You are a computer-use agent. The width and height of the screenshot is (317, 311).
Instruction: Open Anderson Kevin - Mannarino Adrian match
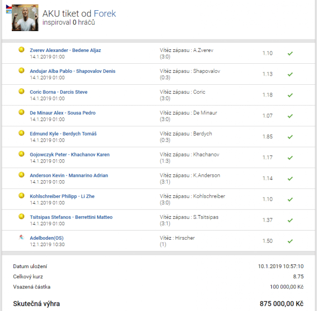[69, 175]
